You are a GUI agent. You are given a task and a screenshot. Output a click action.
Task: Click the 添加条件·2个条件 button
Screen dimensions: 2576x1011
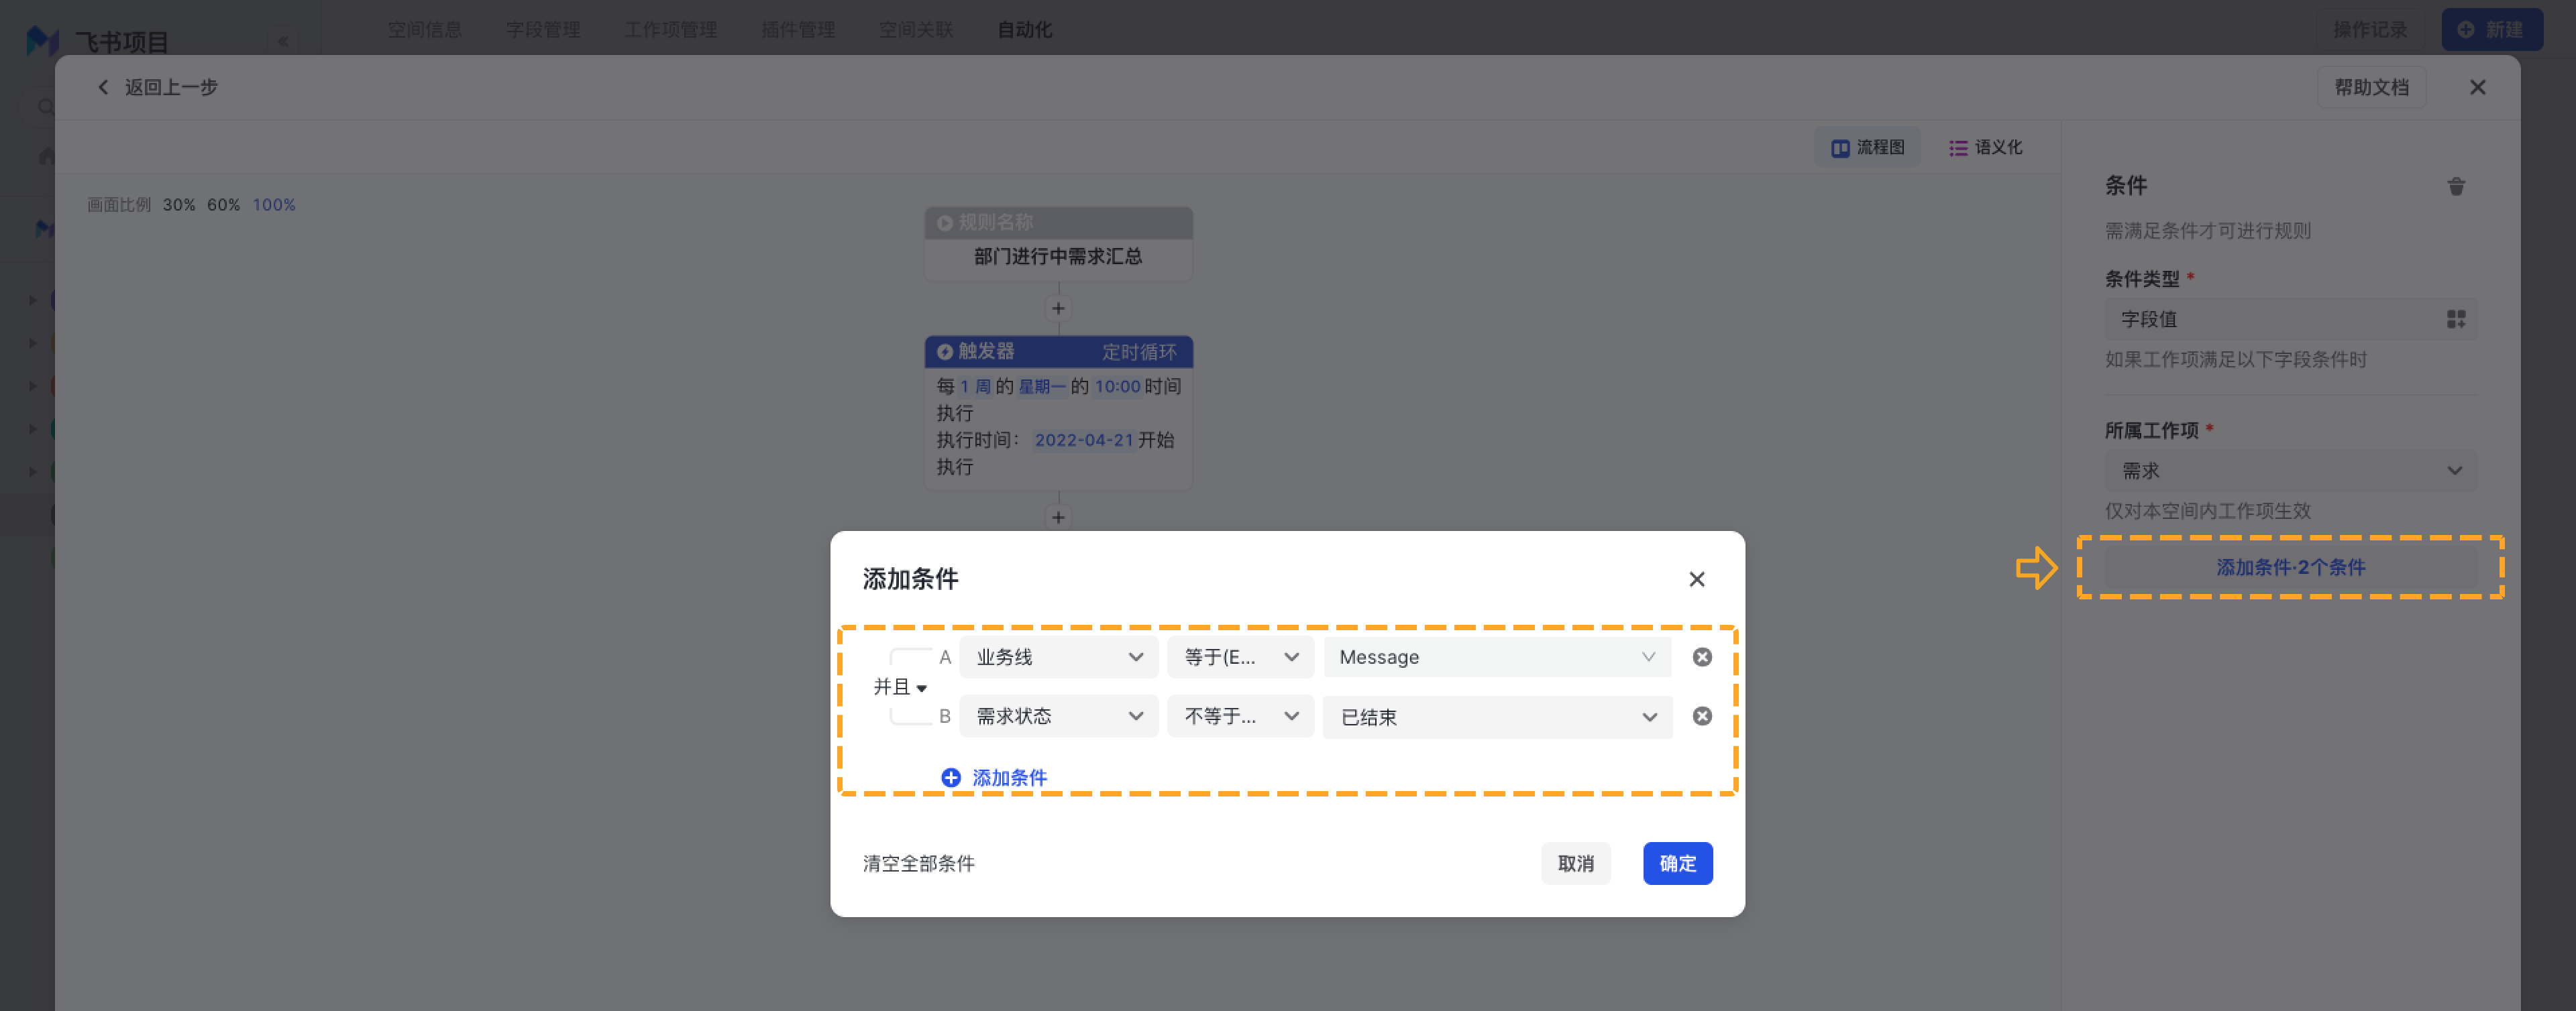pos(2290,567)
